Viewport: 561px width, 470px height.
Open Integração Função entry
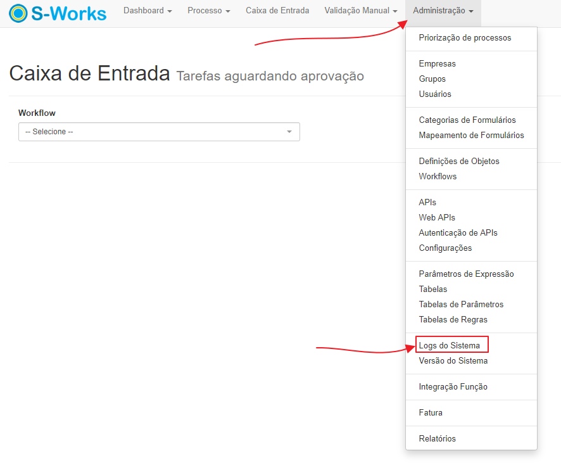[453, 386]
